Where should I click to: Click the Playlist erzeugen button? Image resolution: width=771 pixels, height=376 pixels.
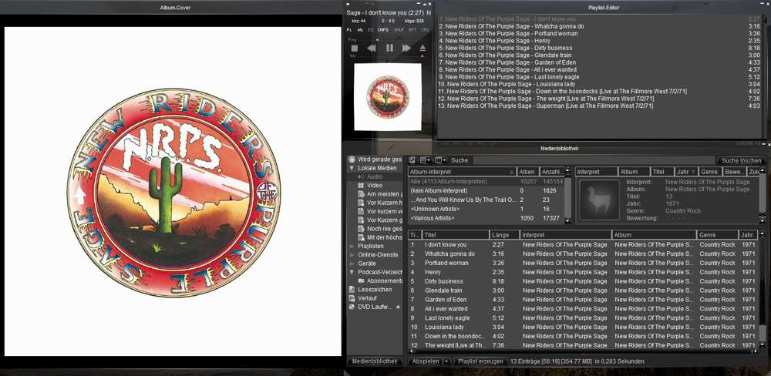tap(481, 361)
